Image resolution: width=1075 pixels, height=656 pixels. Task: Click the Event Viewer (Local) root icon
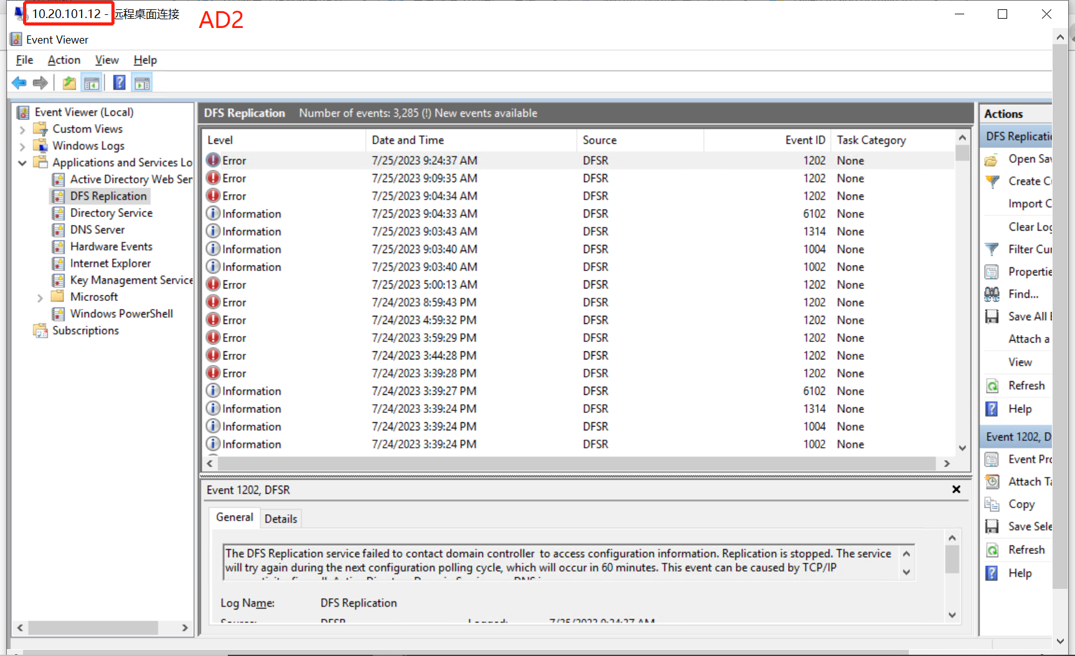point(23,113)
